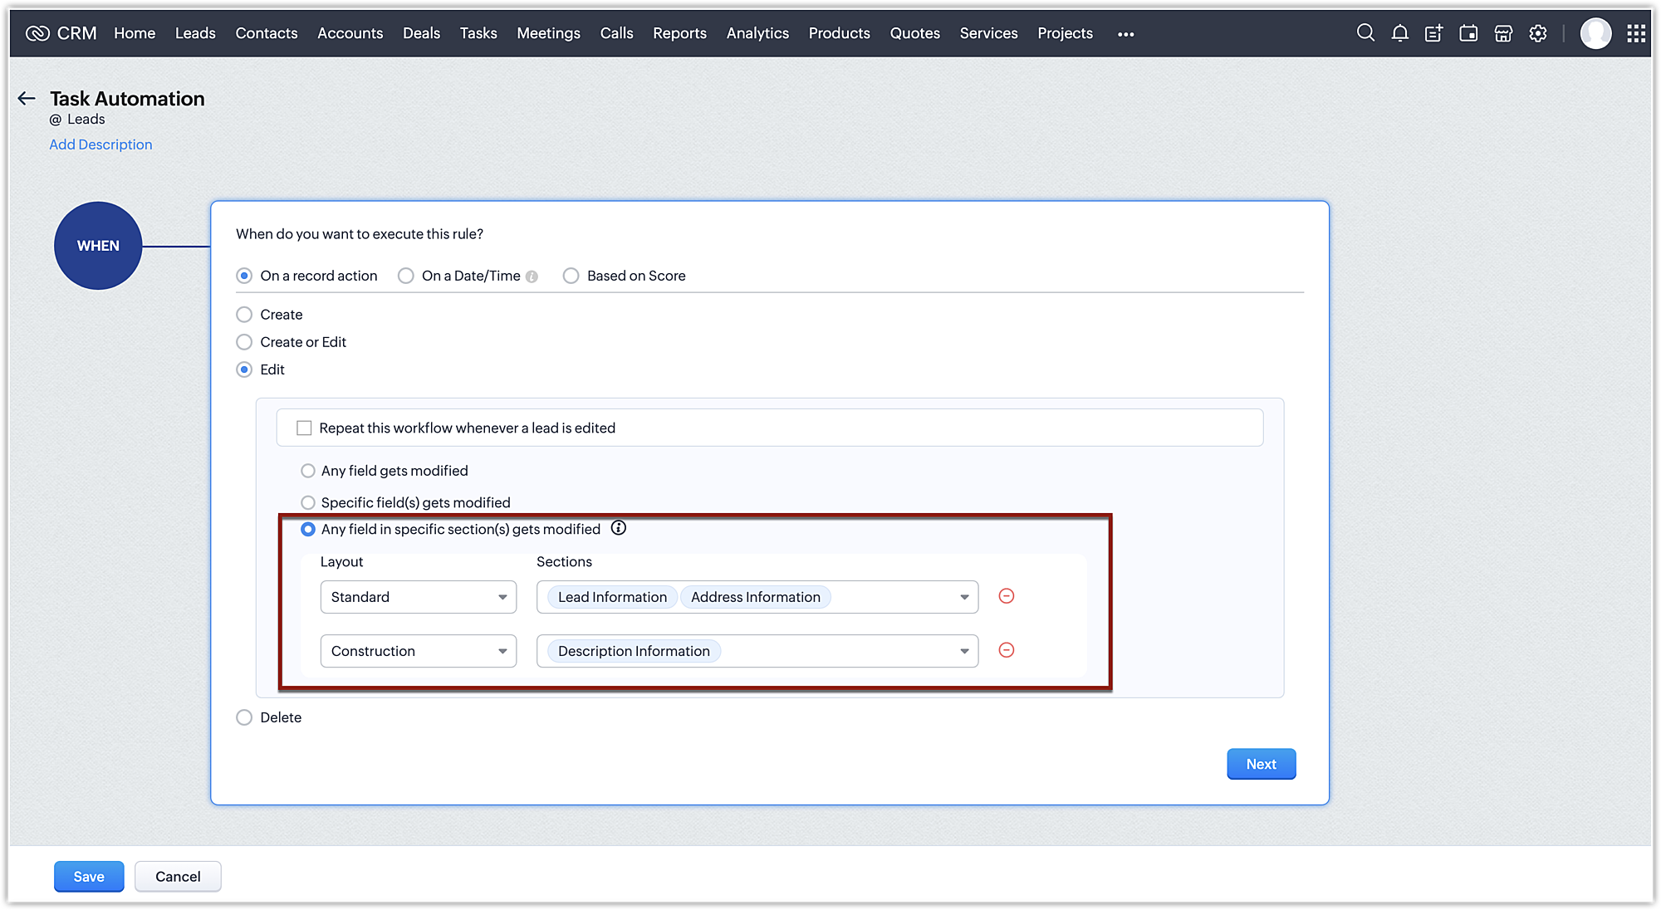Open the Standard layout dropdown
This screenshot has height=910, width=1661.
[419, 597]
